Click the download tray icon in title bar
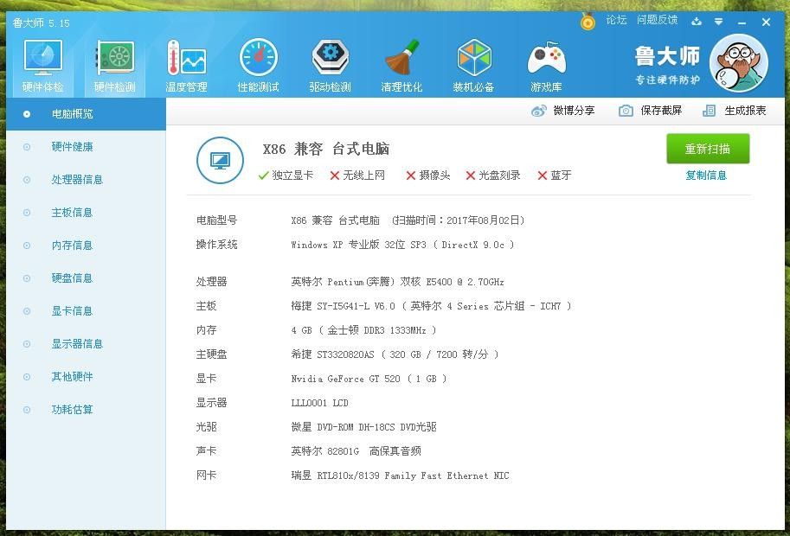 coord(697,22)
